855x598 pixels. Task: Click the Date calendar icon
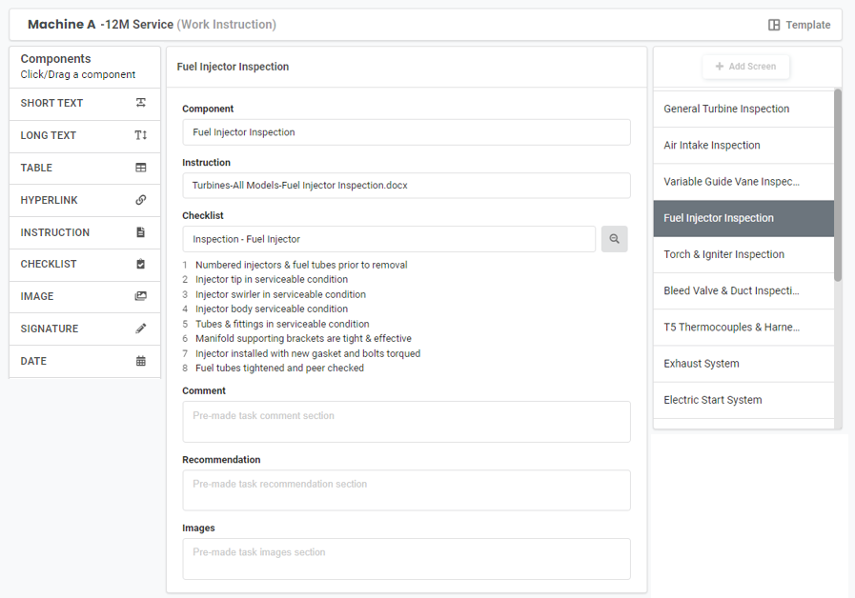(x=141, y=361)
